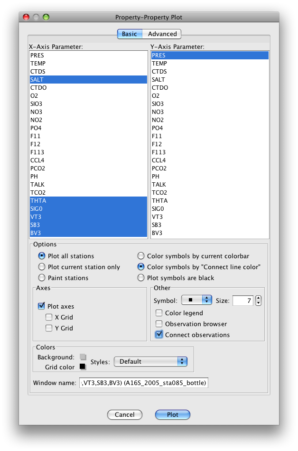Select F113 in X-Axis list

tap(89, 152)
